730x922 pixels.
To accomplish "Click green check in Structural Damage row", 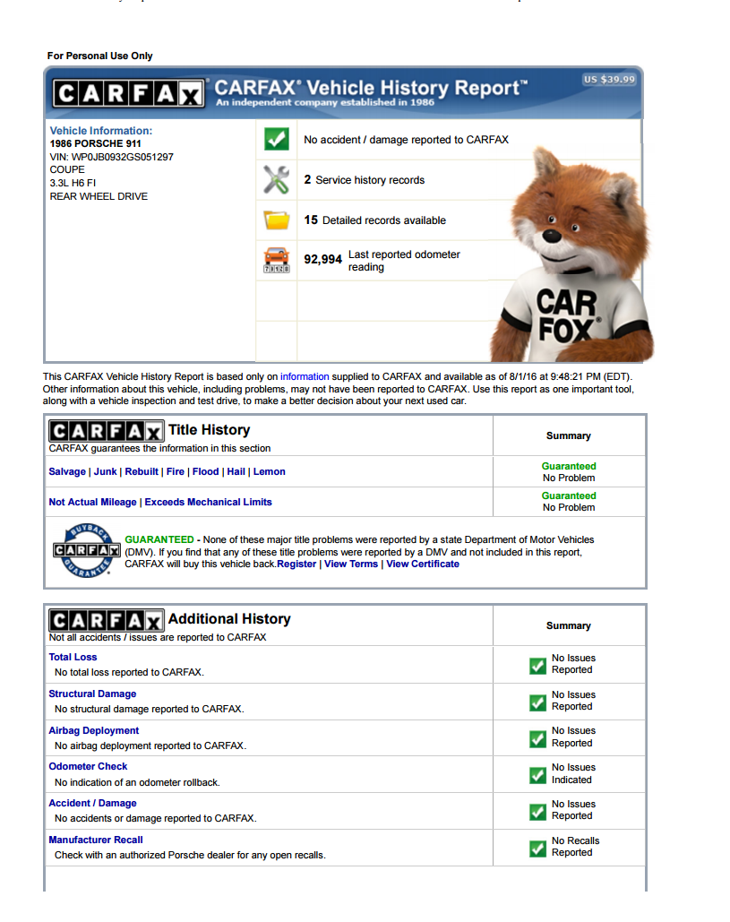I will [x=537, y=702].
